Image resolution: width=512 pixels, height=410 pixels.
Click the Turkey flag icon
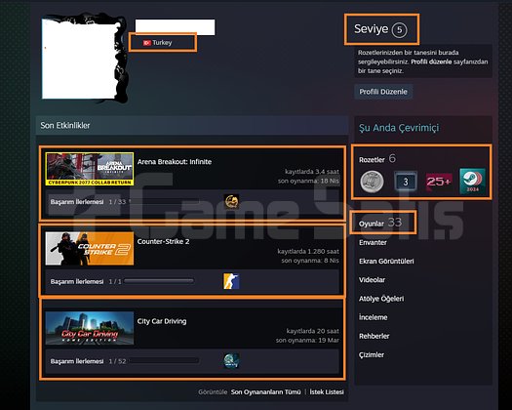click(147, 43)
